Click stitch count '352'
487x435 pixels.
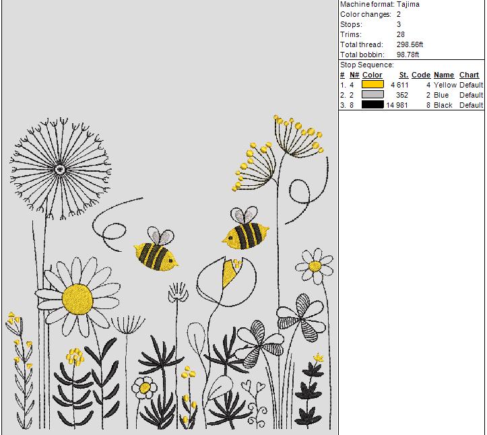402,95
